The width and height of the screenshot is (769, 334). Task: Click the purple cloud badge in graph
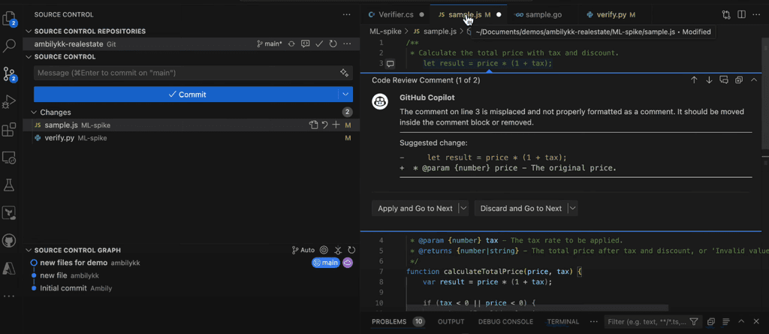(348, 263)
